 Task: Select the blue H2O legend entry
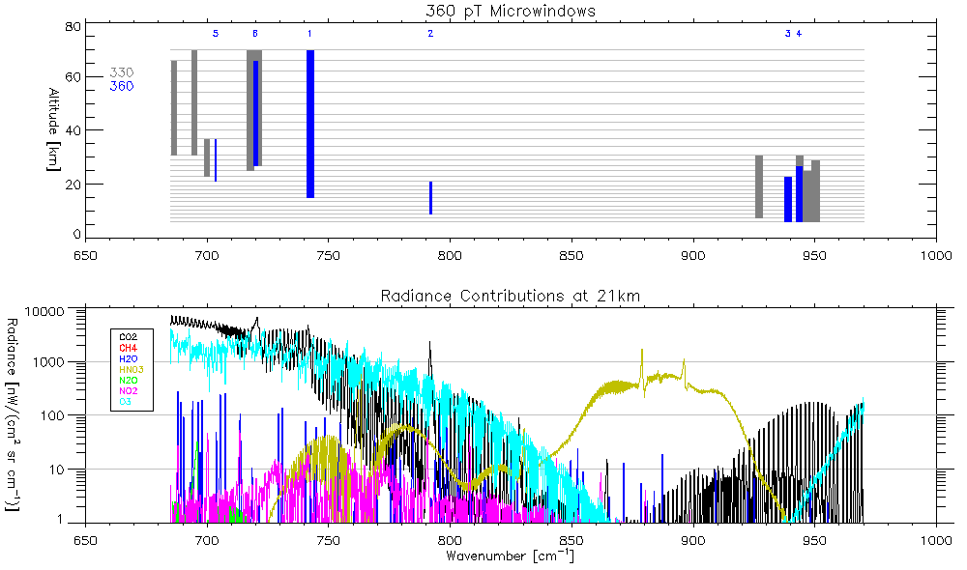click(128, 358)
